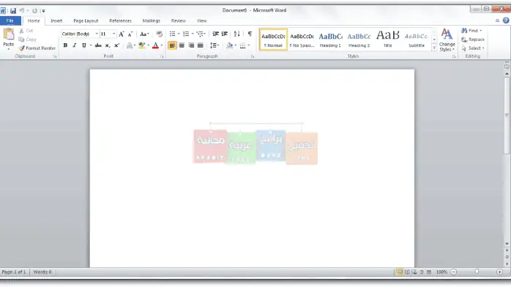
Task: Click the paragraph Shading paint bucket
Action: (x=229, y=45)
